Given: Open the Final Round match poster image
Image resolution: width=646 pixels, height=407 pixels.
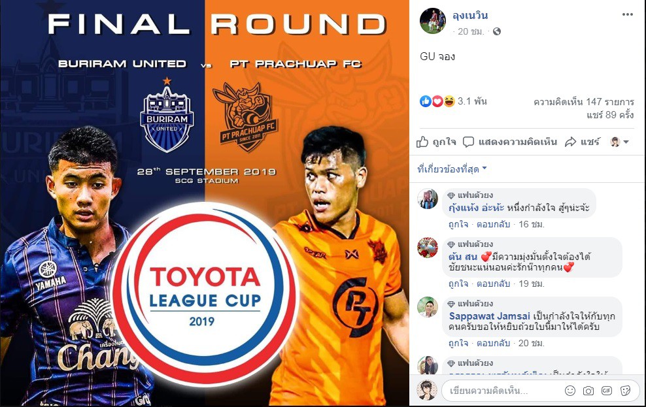Looking at the screenshot, I should point(205,203).
